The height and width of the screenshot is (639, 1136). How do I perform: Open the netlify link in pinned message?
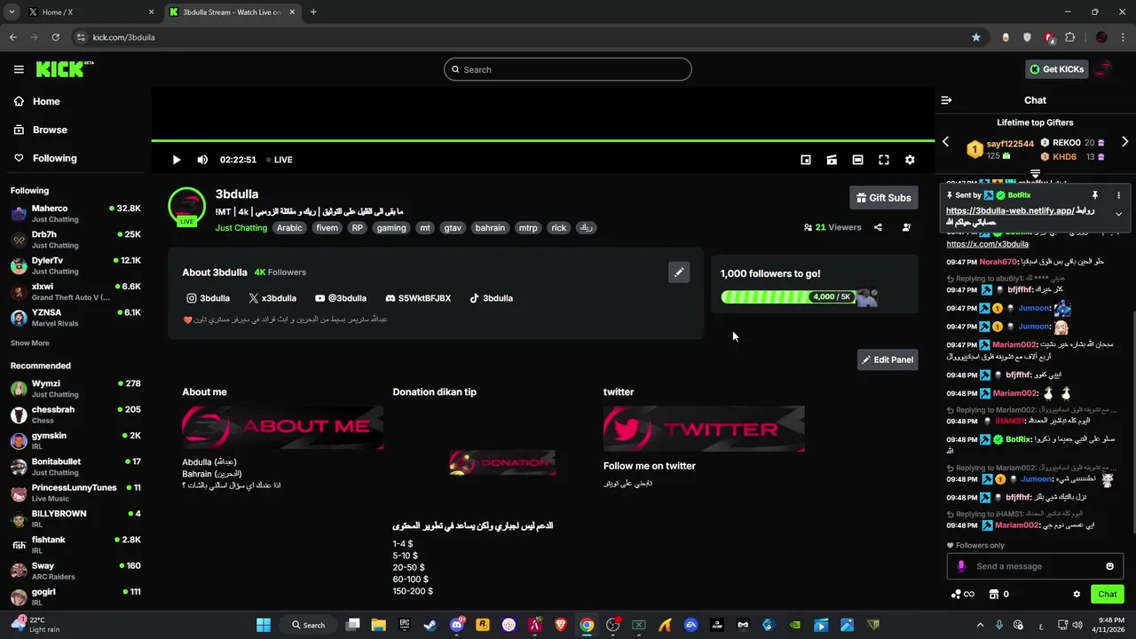pyautogui.click(x=1010, y=211)
